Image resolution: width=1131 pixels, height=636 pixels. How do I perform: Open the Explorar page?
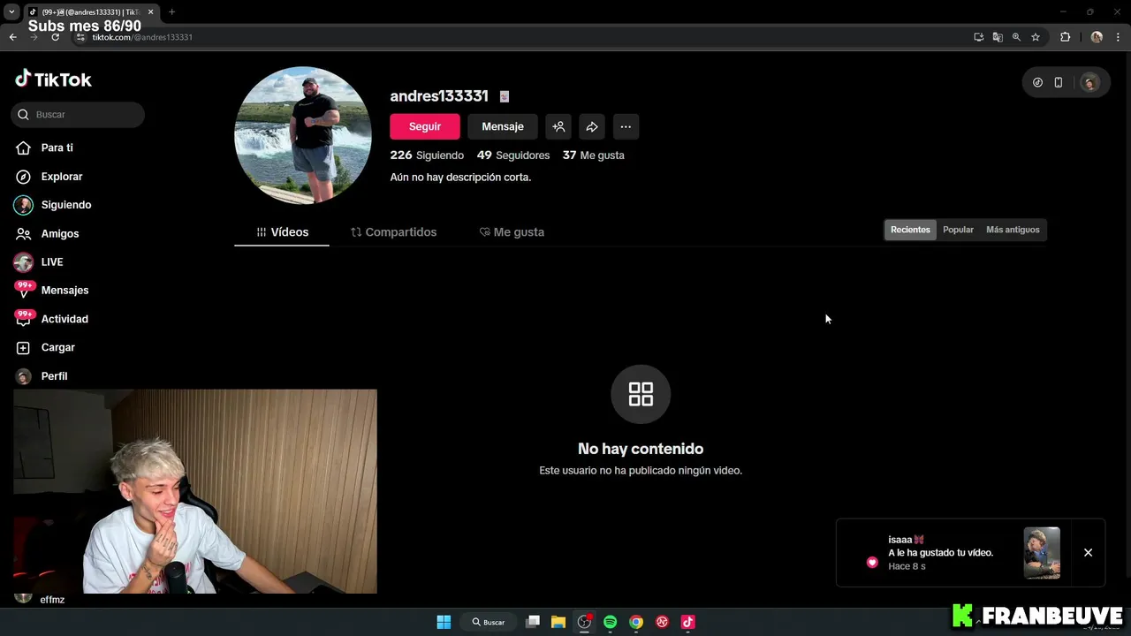49,177
